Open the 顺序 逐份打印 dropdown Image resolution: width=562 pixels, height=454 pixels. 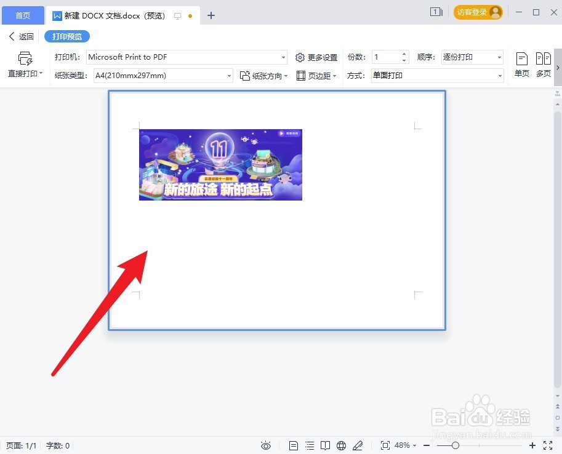coord(472,57)
